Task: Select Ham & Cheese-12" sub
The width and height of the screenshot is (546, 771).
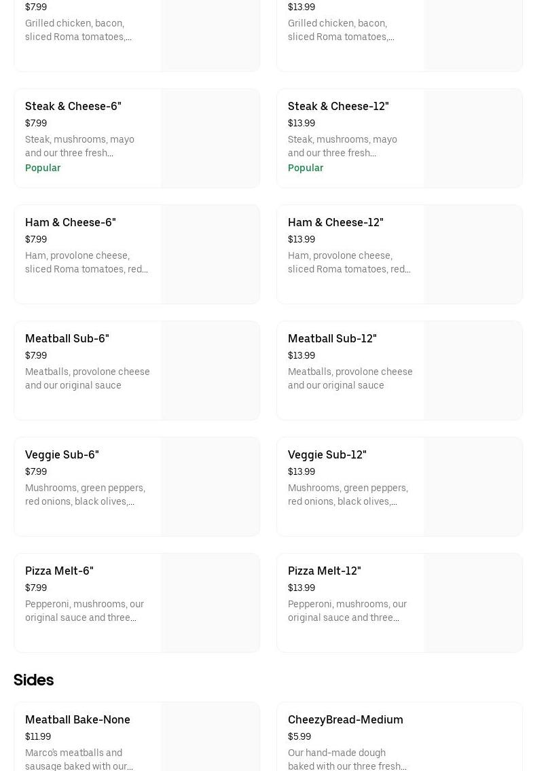Action: (x=335, y=223)
